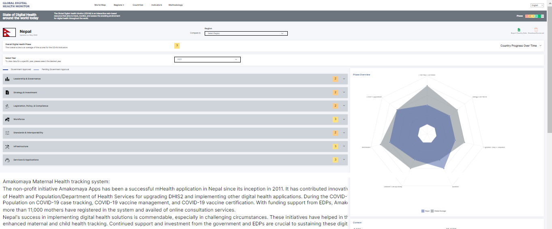
Task: Expand the Services & Applications row chevron
Action: (x=344, y=160)
